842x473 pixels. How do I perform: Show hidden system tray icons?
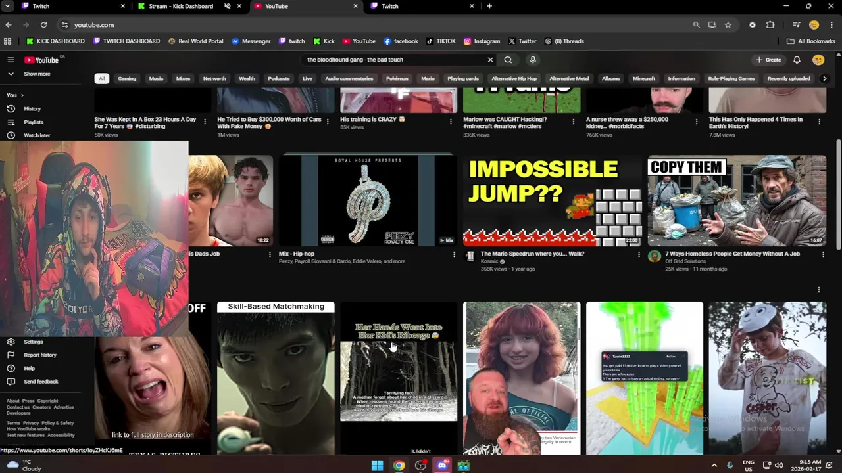tap(714, 466)
